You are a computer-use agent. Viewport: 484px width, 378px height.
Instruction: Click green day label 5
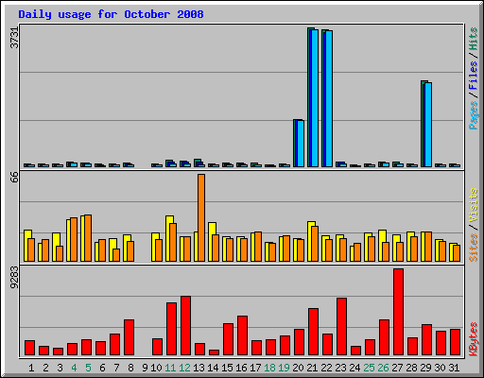click(x=88, y=368)
